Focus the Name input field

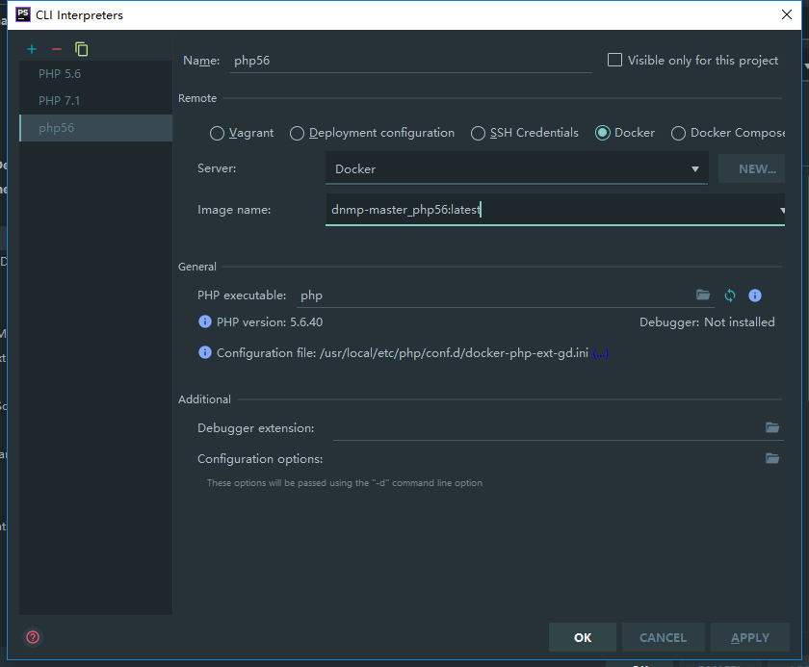[410, 61]
